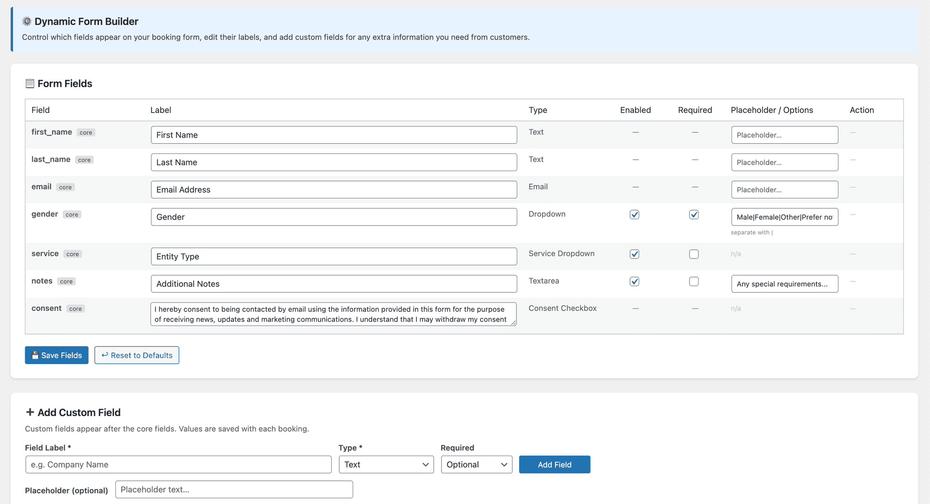Click the clipboard icon next to Form Fields
This screenshot has width=930, height=504.
pyautogui.click(x=30, y=83)
